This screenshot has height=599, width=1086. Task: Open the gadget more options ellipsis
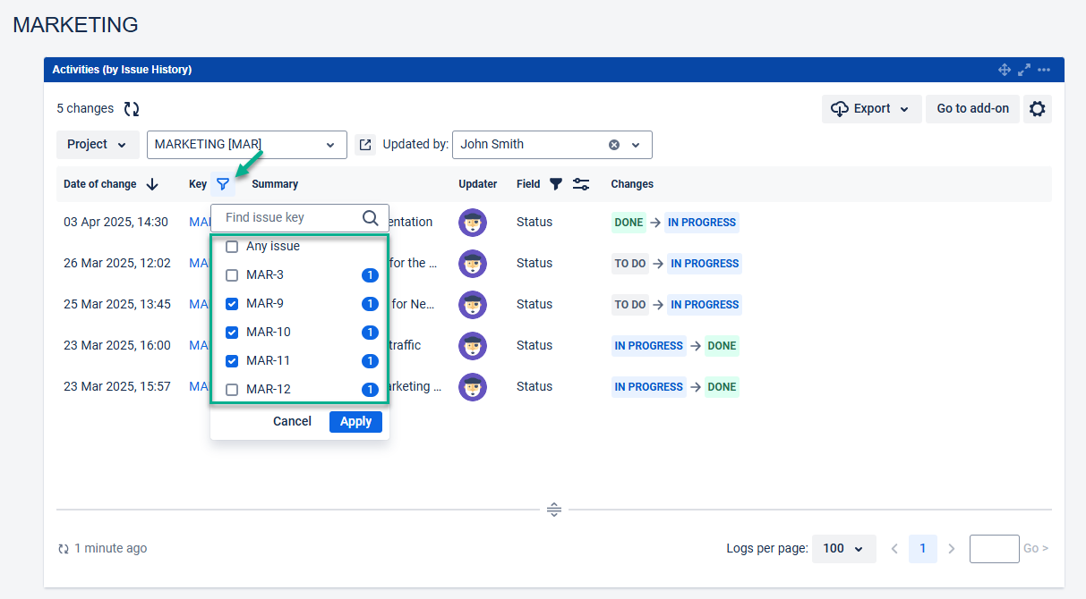pyautogui.click(x=1044, y=70)
